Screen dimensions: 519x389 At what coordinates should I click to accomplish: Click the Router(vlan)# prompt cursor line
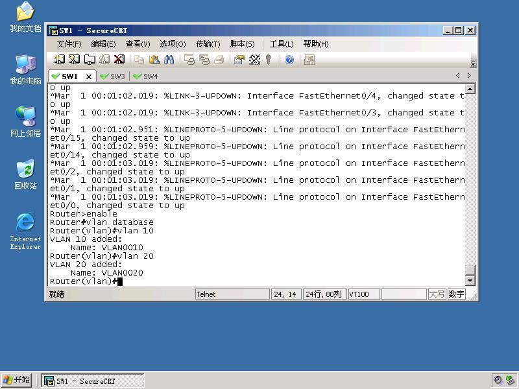tap(86, 281)
